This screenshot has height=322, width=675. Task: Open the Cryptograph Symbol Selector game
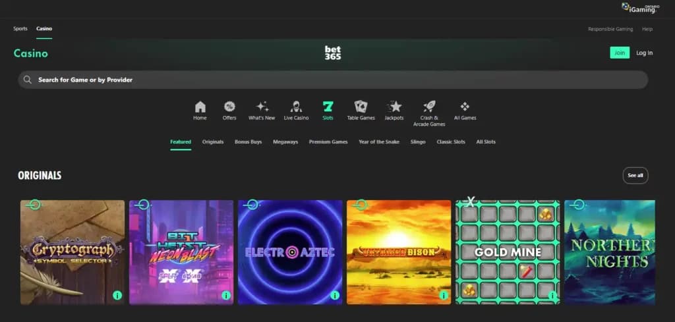[x=73, y=252]
